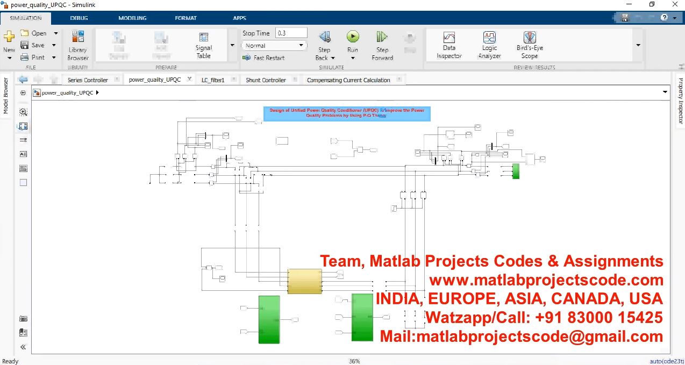
Task: Add an annotation with the text palette icon
Action: 23,154
